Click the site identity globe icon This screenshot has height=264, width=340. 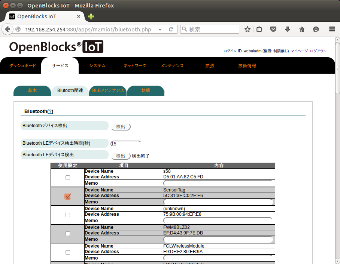[18, 29]
